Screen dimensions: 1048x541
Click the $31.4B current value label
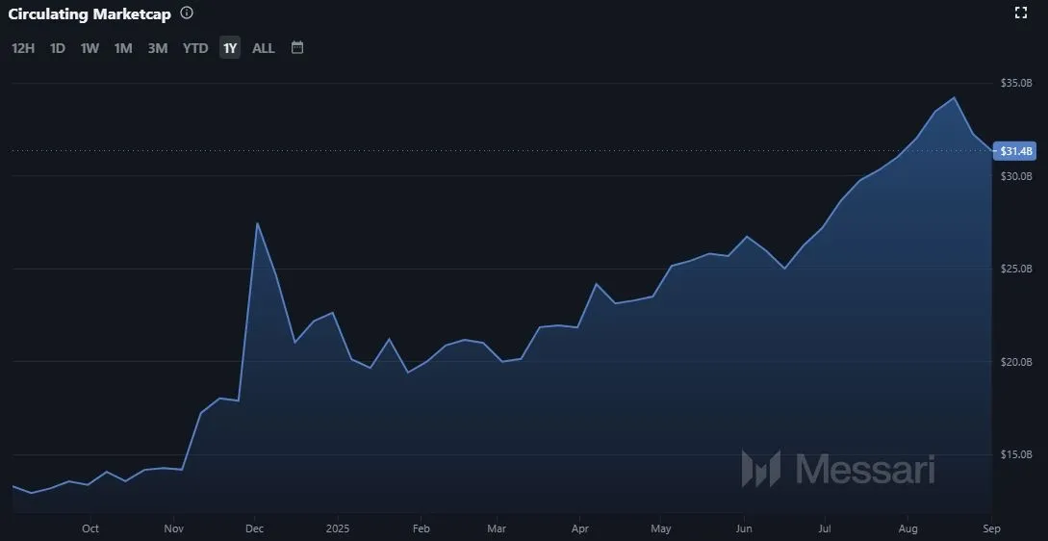[1014, 151]
